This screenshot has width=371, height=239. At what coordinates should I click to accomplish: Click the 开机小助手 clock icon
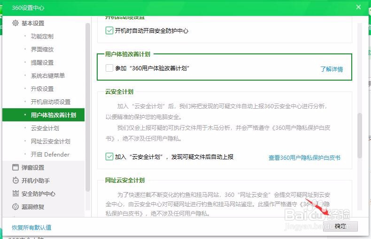coord(15,180)
